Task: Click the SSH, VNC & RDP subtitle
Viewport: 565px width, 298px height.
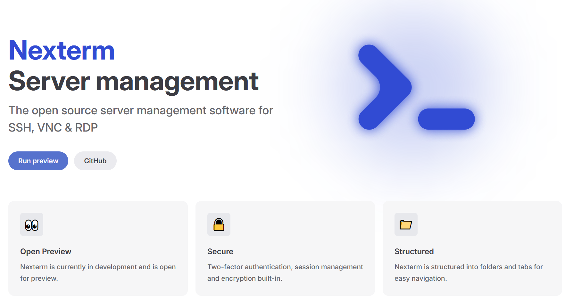Action: [x=53, y=127]
